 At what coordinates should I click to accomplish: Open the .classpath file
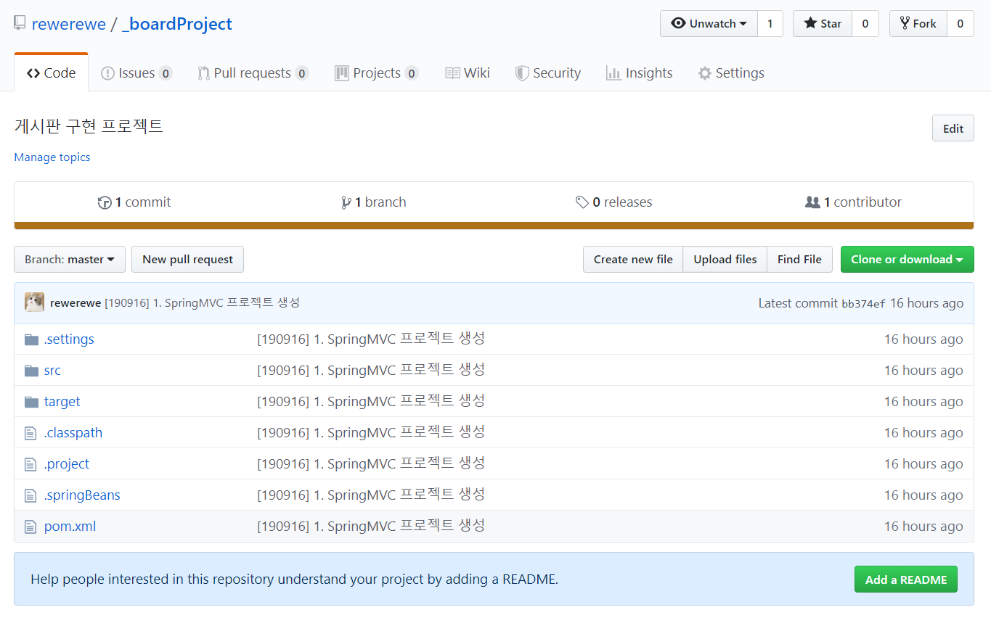point(73,433)
